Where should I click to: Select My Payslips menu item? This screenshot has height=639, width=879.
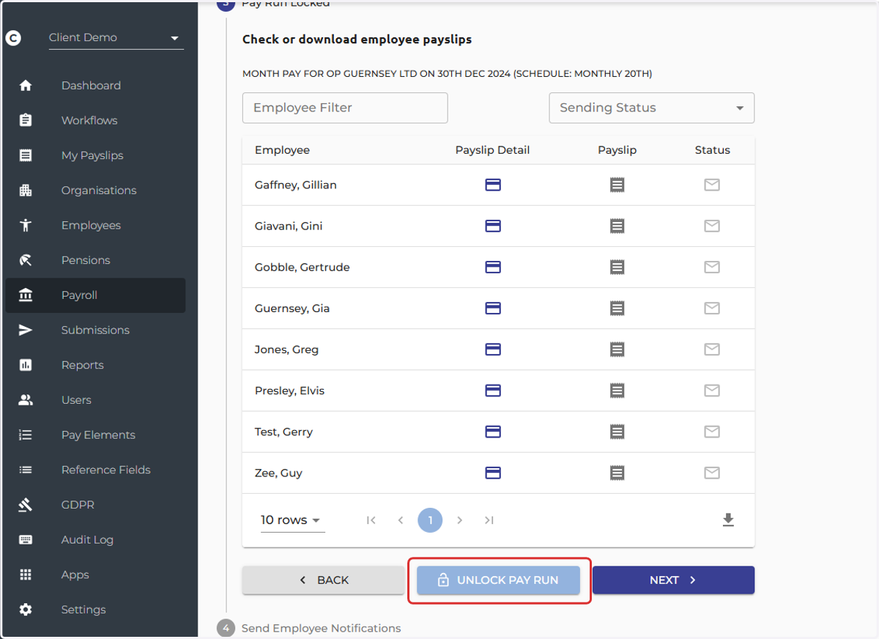click(x=95, y=155)
